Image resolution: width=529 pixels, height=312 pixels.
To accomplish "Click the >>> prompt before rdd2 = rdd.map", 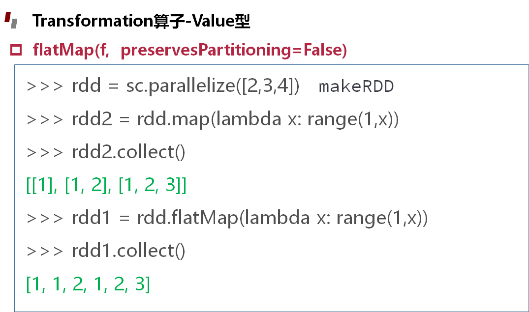I will click(44, 119).
